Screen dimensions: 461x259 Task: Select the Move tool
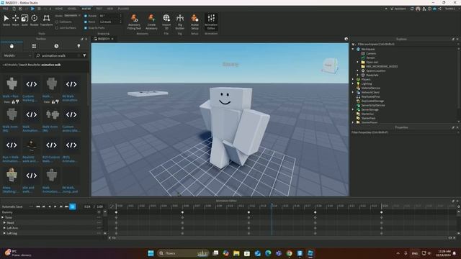(15, 20)
